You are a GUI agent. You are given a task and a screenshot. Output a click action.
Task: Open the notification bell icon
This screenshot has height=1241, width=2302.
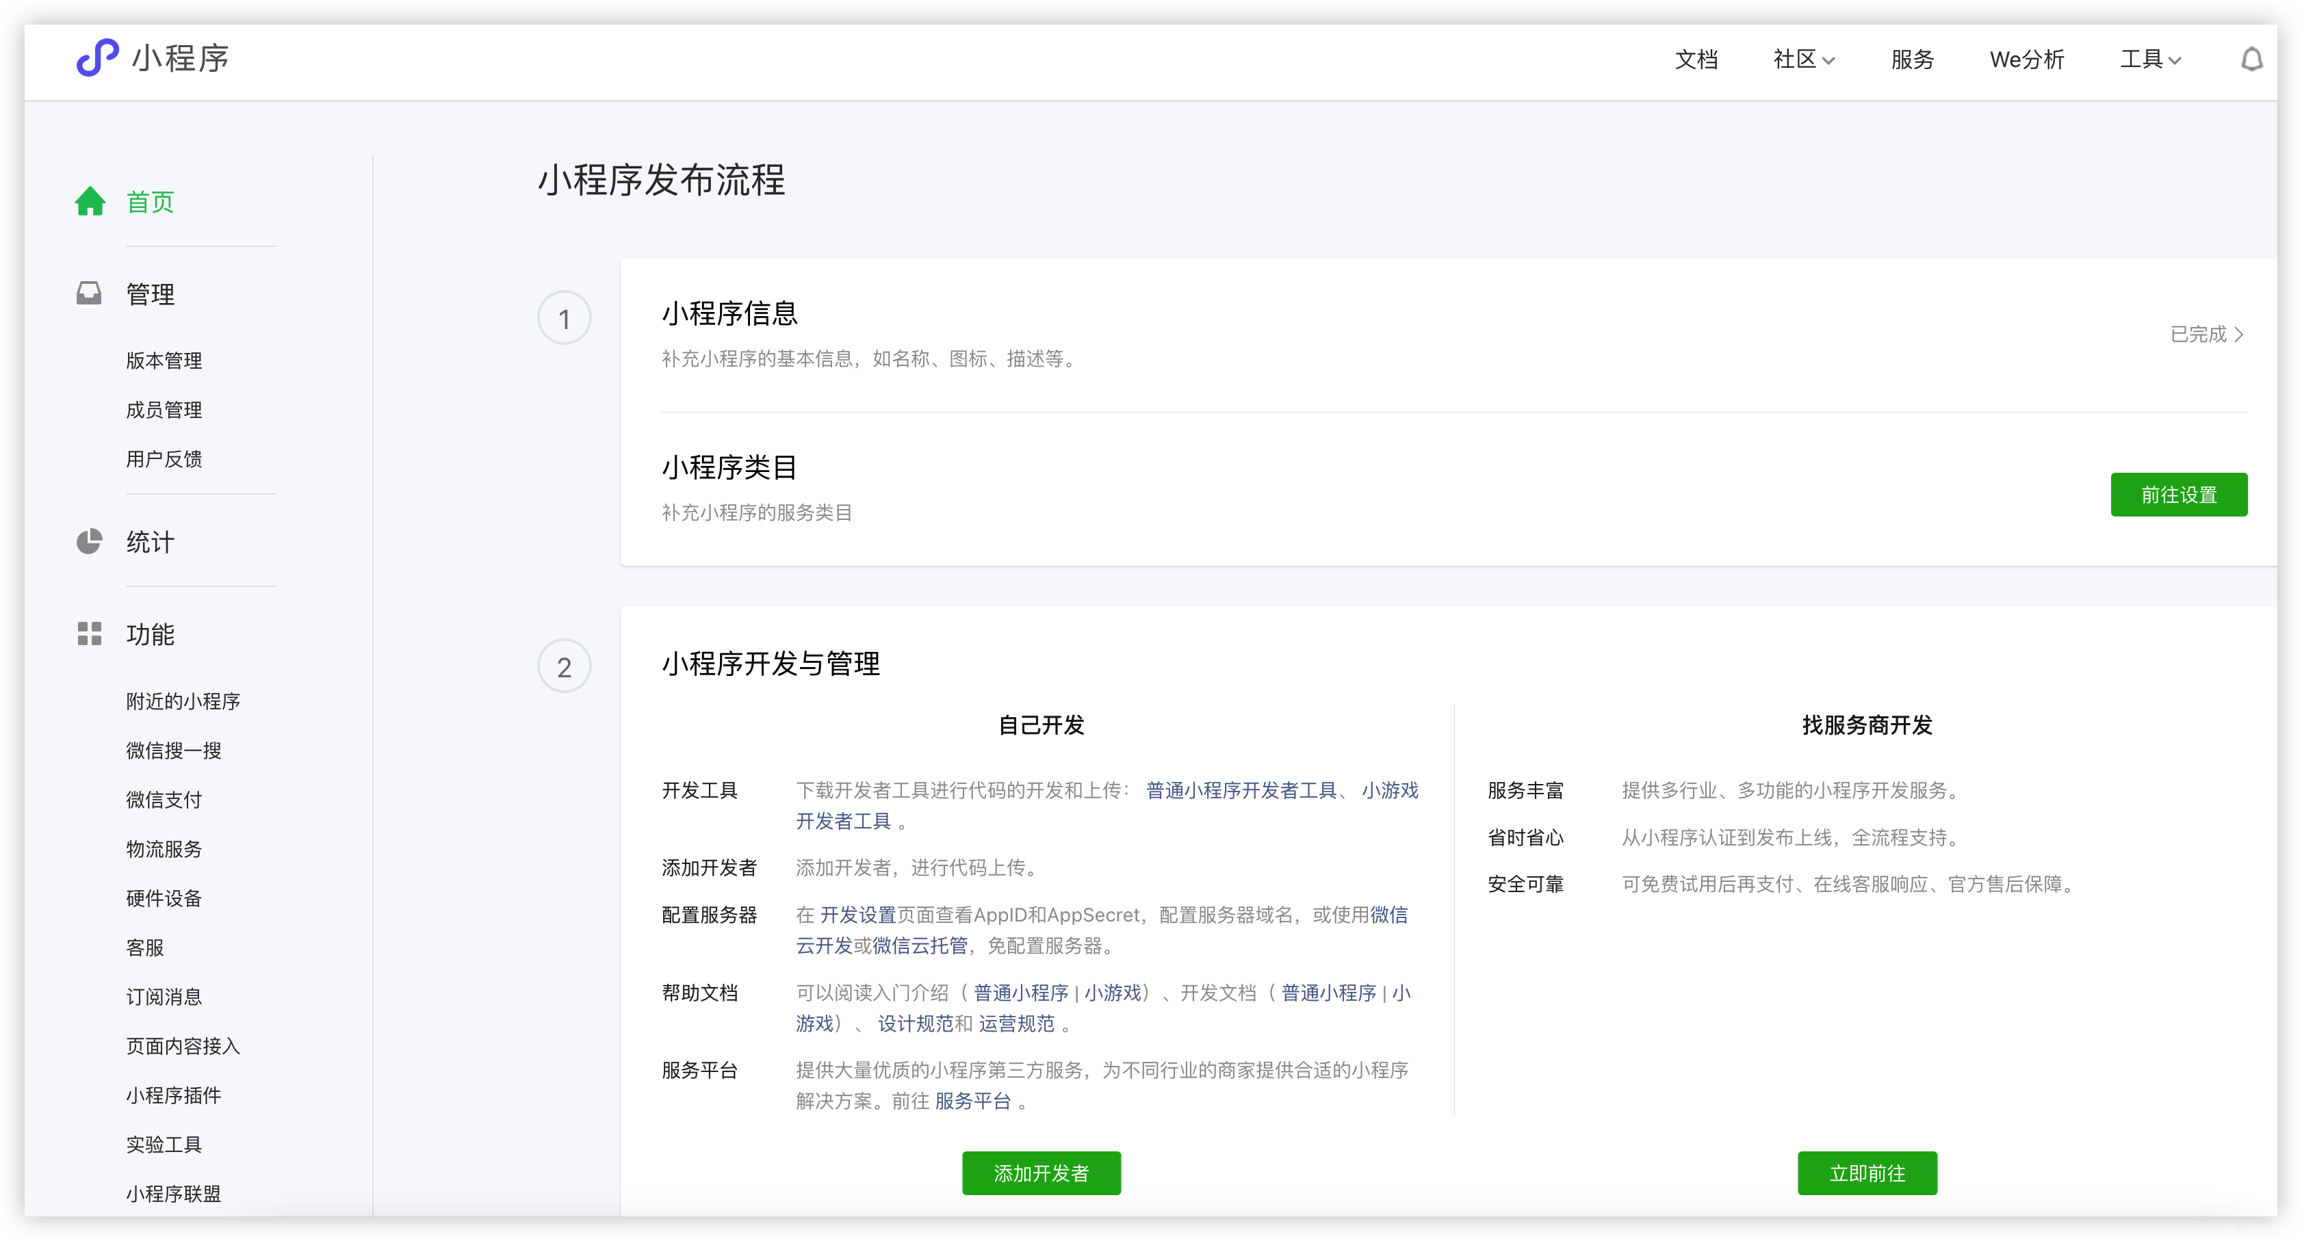click(x=2251, y=60)
